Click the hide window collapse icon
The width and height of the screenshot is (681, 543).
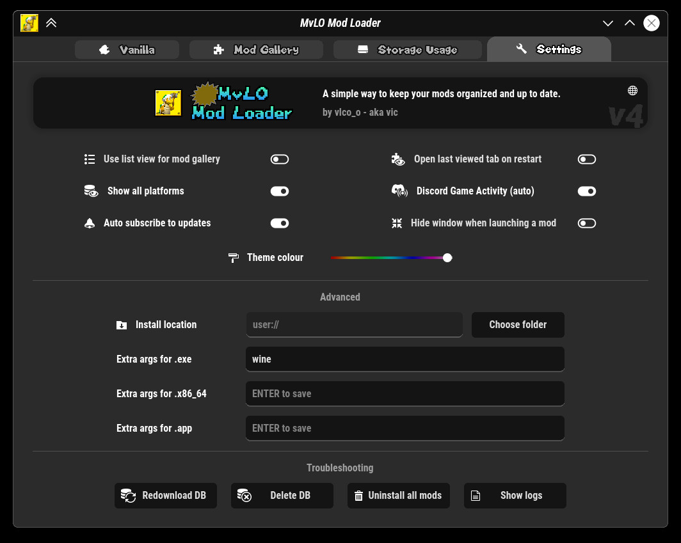(x=397, y=223)
